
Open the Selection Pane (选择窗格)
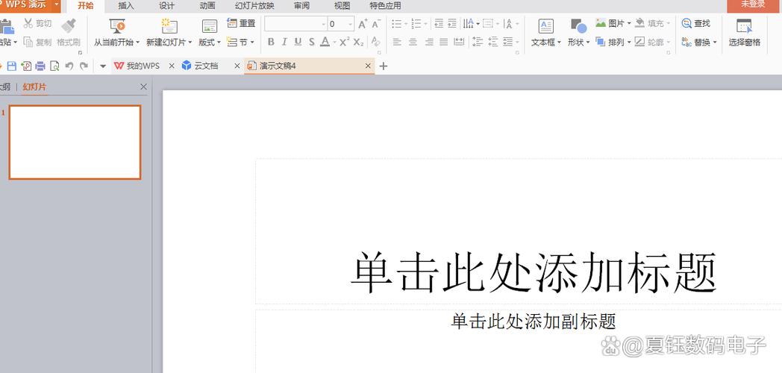pos(744,33)
